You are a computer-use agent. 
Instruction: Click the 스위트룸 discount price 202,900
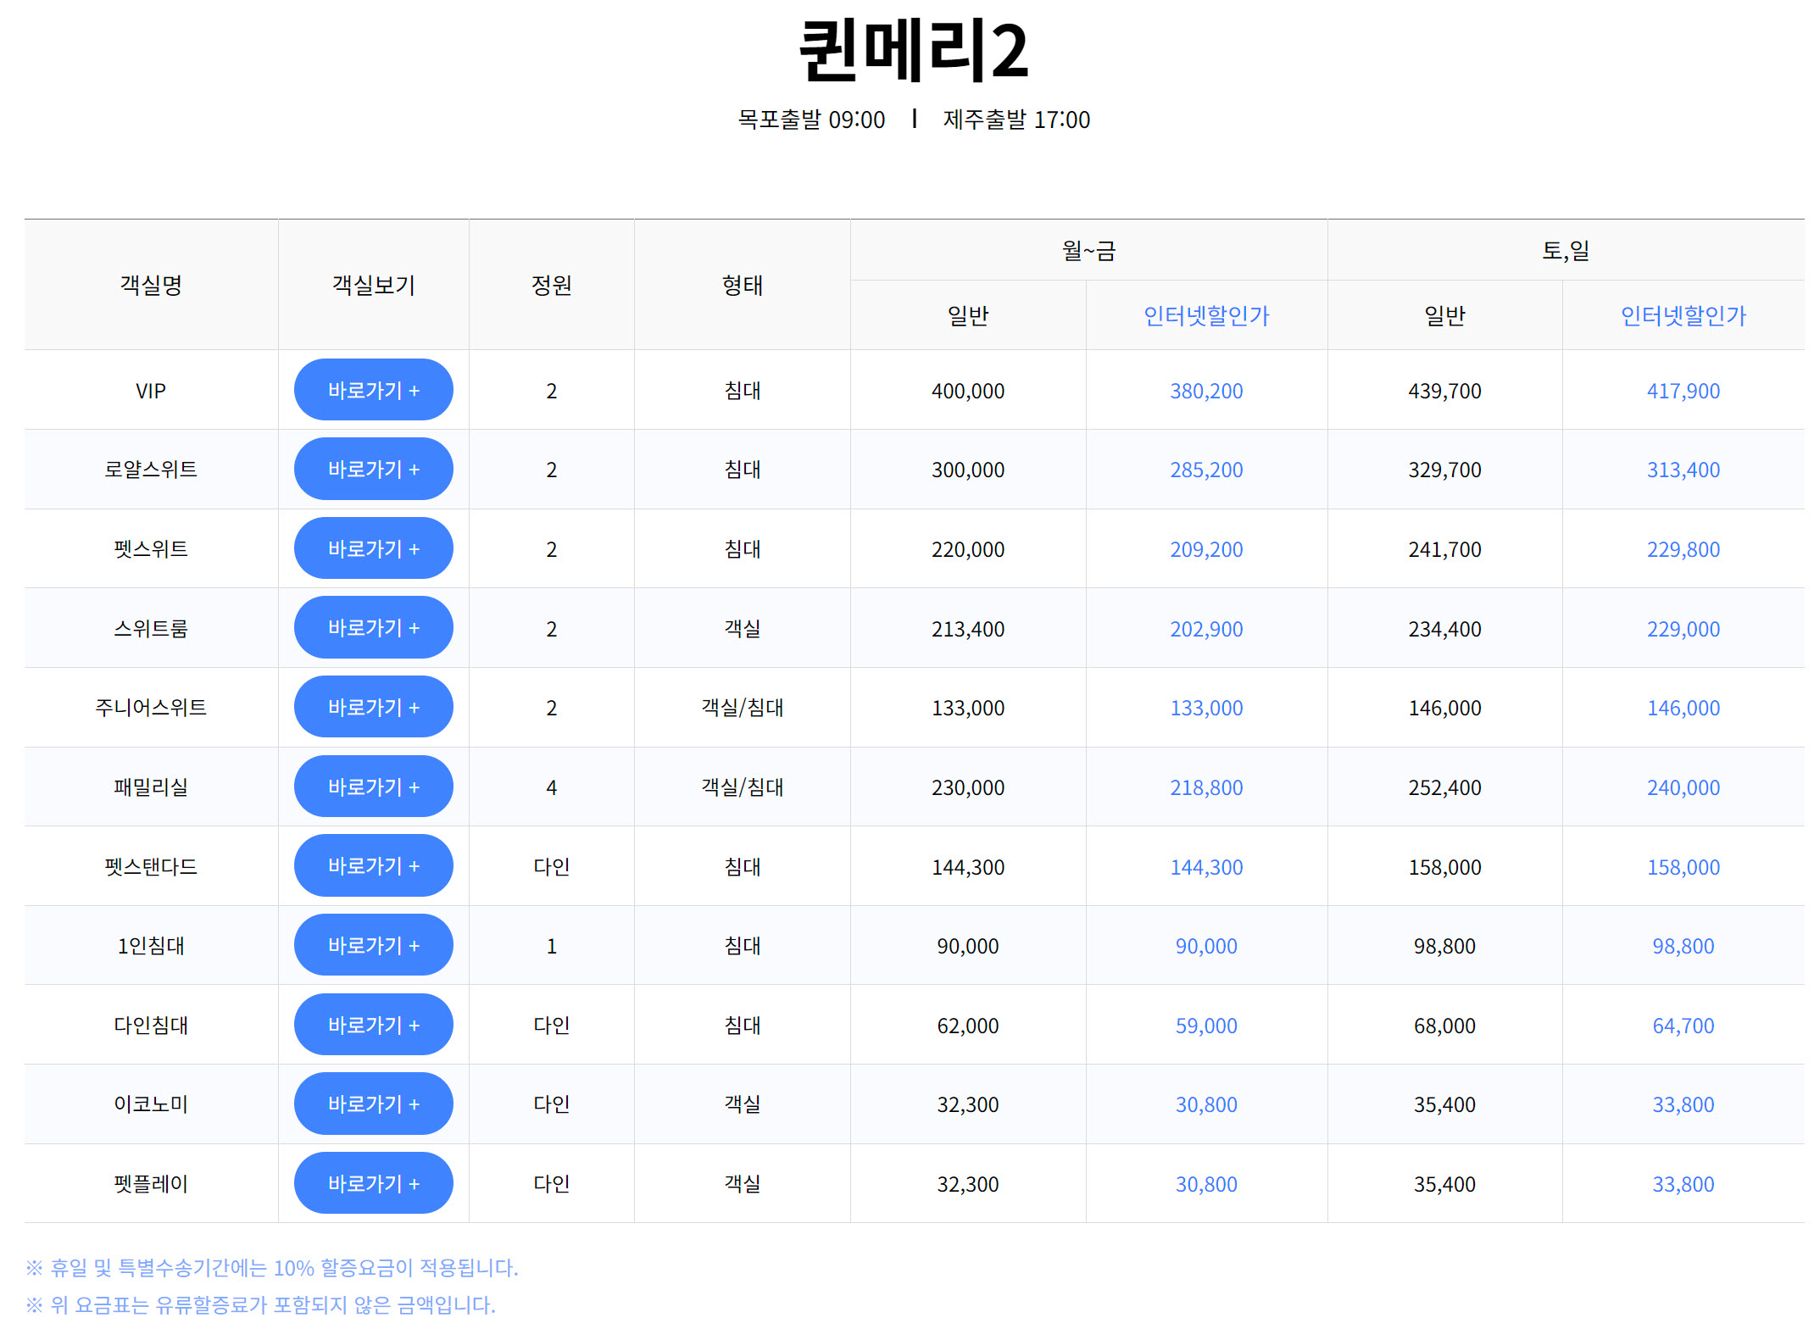click(x=1206, y=629)
